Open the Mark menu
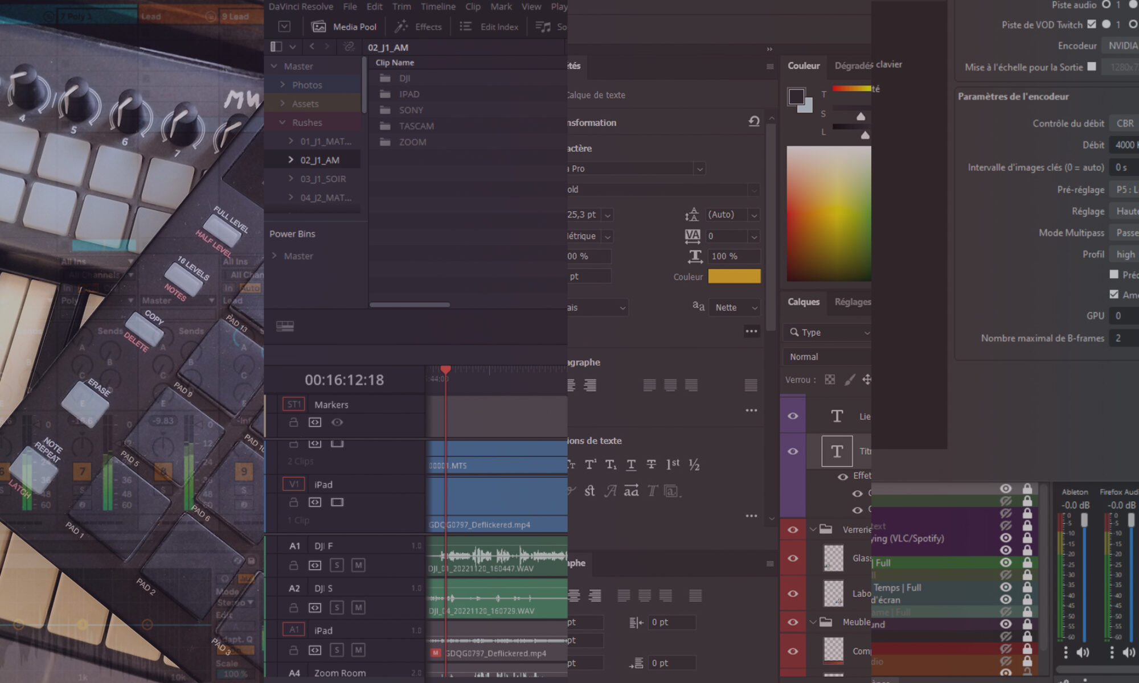This screenshot has height=683, width=1139. [x=501, y=7]
